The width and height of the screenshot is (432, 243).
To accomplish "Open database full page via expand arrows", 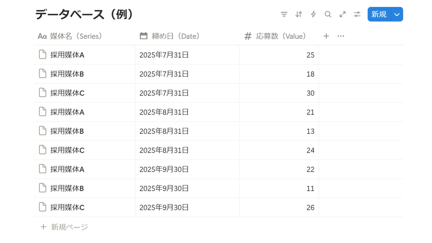I will (342, 14).
